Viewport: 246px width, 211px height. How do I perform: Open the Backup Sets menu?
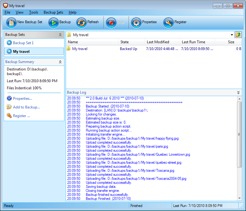pos(53,12)
